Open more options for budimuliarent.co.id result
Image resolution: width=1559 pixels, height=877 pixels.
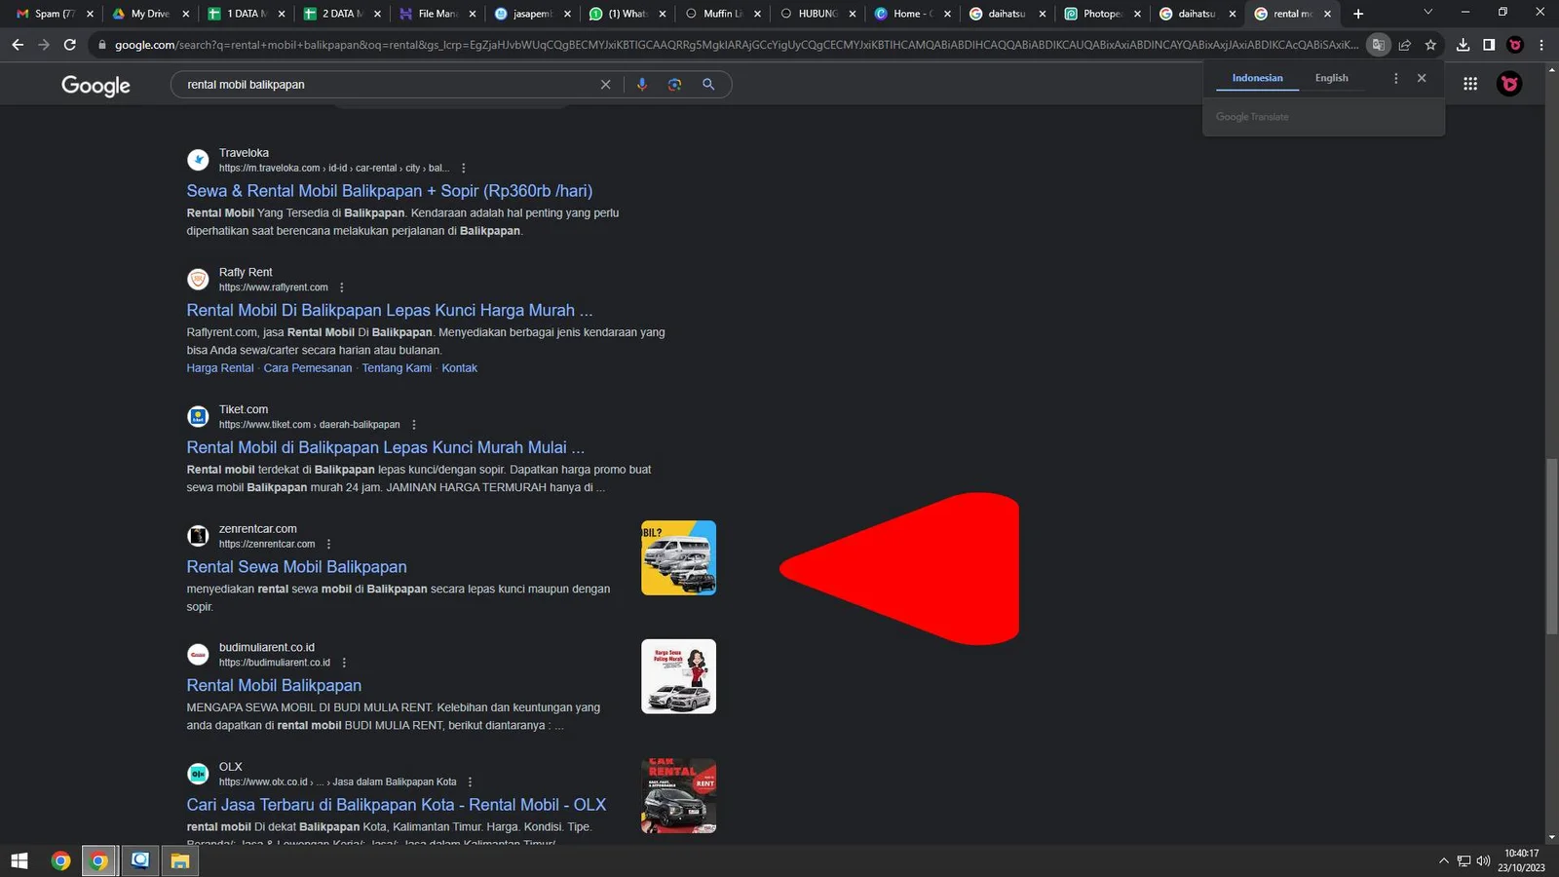(x=343, y=663)
